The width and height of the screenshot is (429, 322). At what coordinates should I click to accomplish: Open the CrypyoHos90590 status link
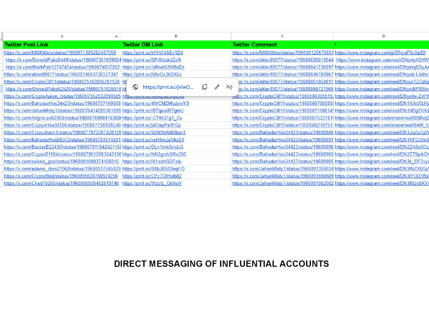[62, 125]
